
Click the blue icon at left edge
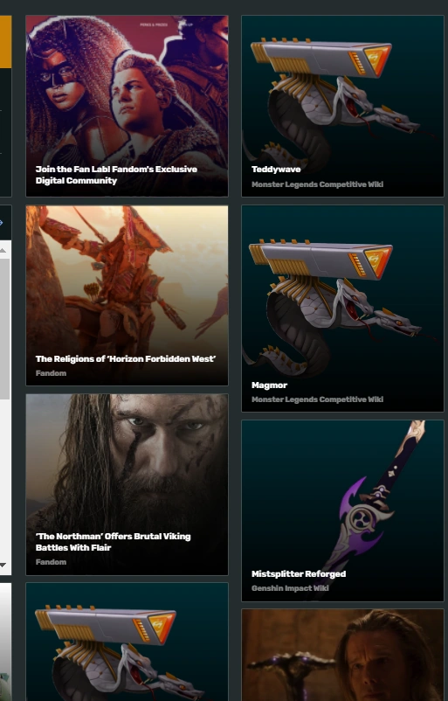pyautogui.click(x=2, y=222)
